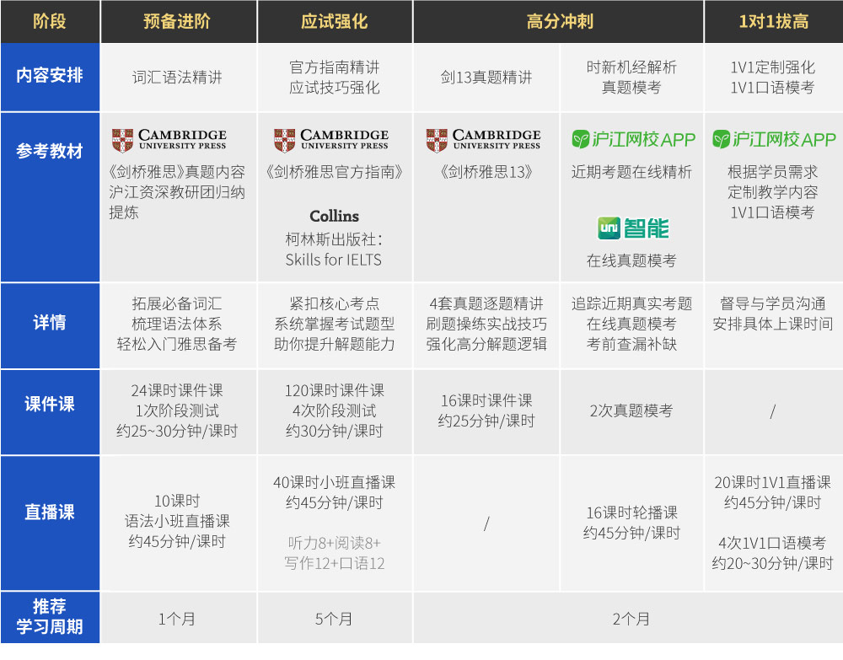
Task: Select the 高分冲刺 stage header
Action: point(560,22)
